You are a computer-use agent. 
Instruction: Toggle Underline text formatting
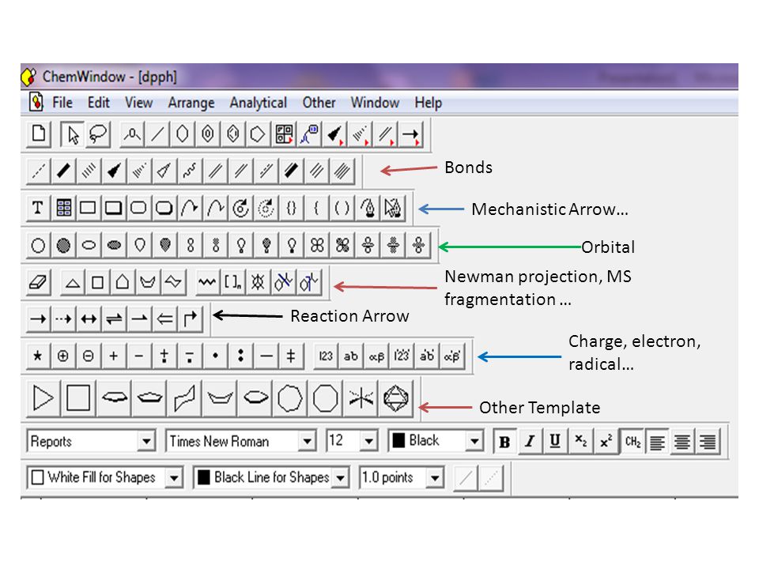point(555,441)
